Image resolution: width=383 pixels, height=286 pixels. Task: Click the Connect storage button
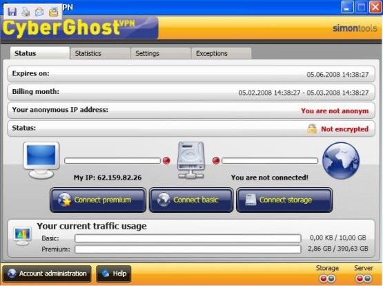point(284,200)
